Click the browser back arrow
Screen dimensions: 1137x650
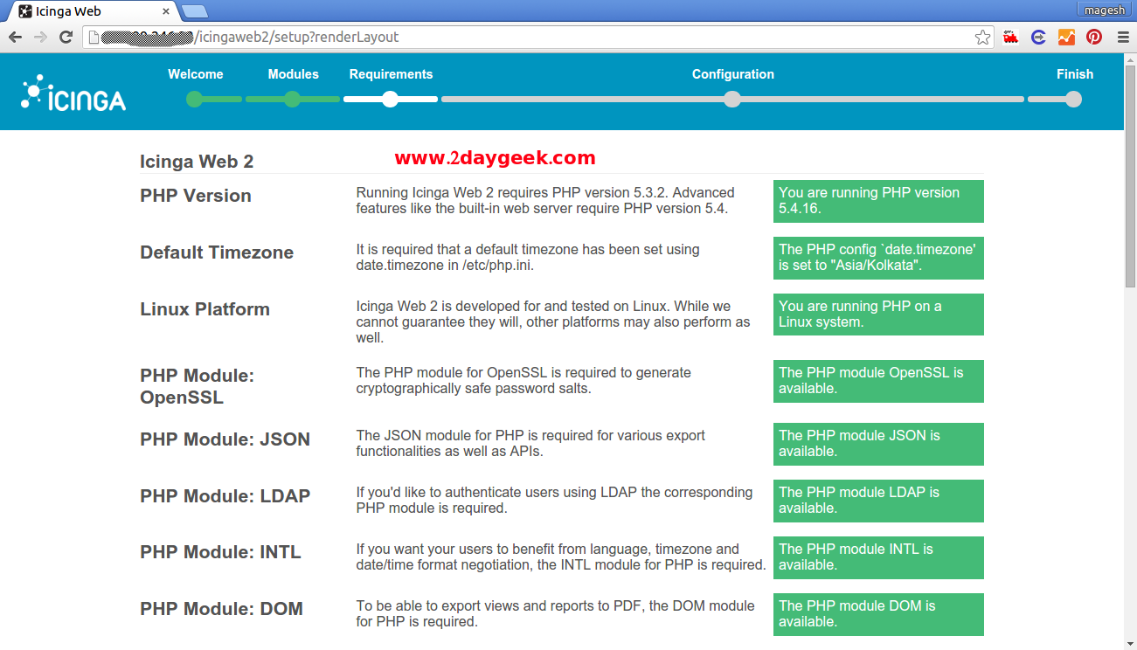[x=15, y=38]
